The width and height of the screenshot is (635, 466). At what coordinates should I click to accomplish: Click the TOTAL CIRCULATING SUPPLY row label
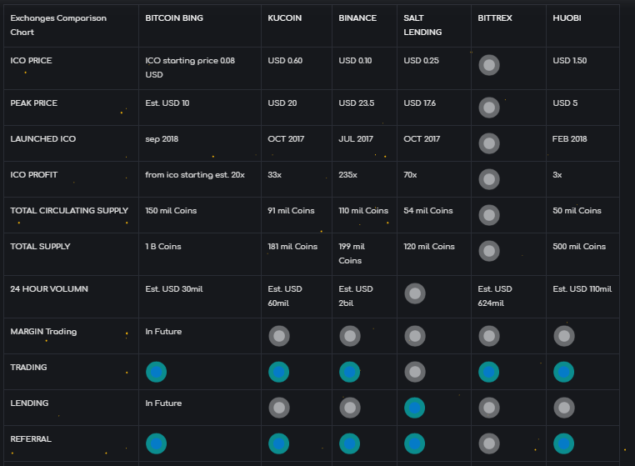[69, 211]
